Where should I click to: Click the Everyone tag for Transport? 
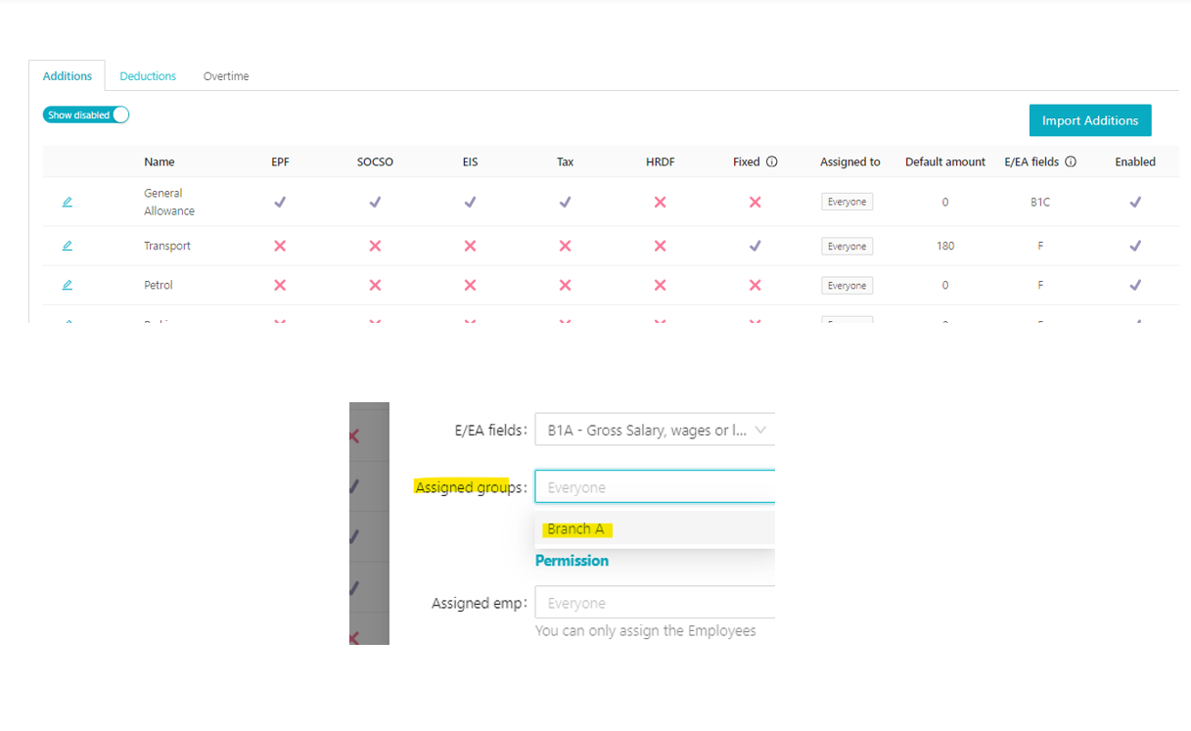pyautogui.click(x=847, y=247)
